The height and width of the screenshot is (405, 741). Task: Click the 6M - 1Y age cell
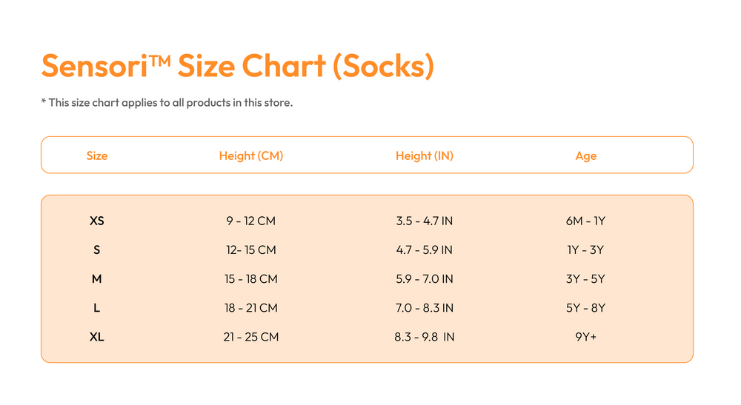pos(586,221)
